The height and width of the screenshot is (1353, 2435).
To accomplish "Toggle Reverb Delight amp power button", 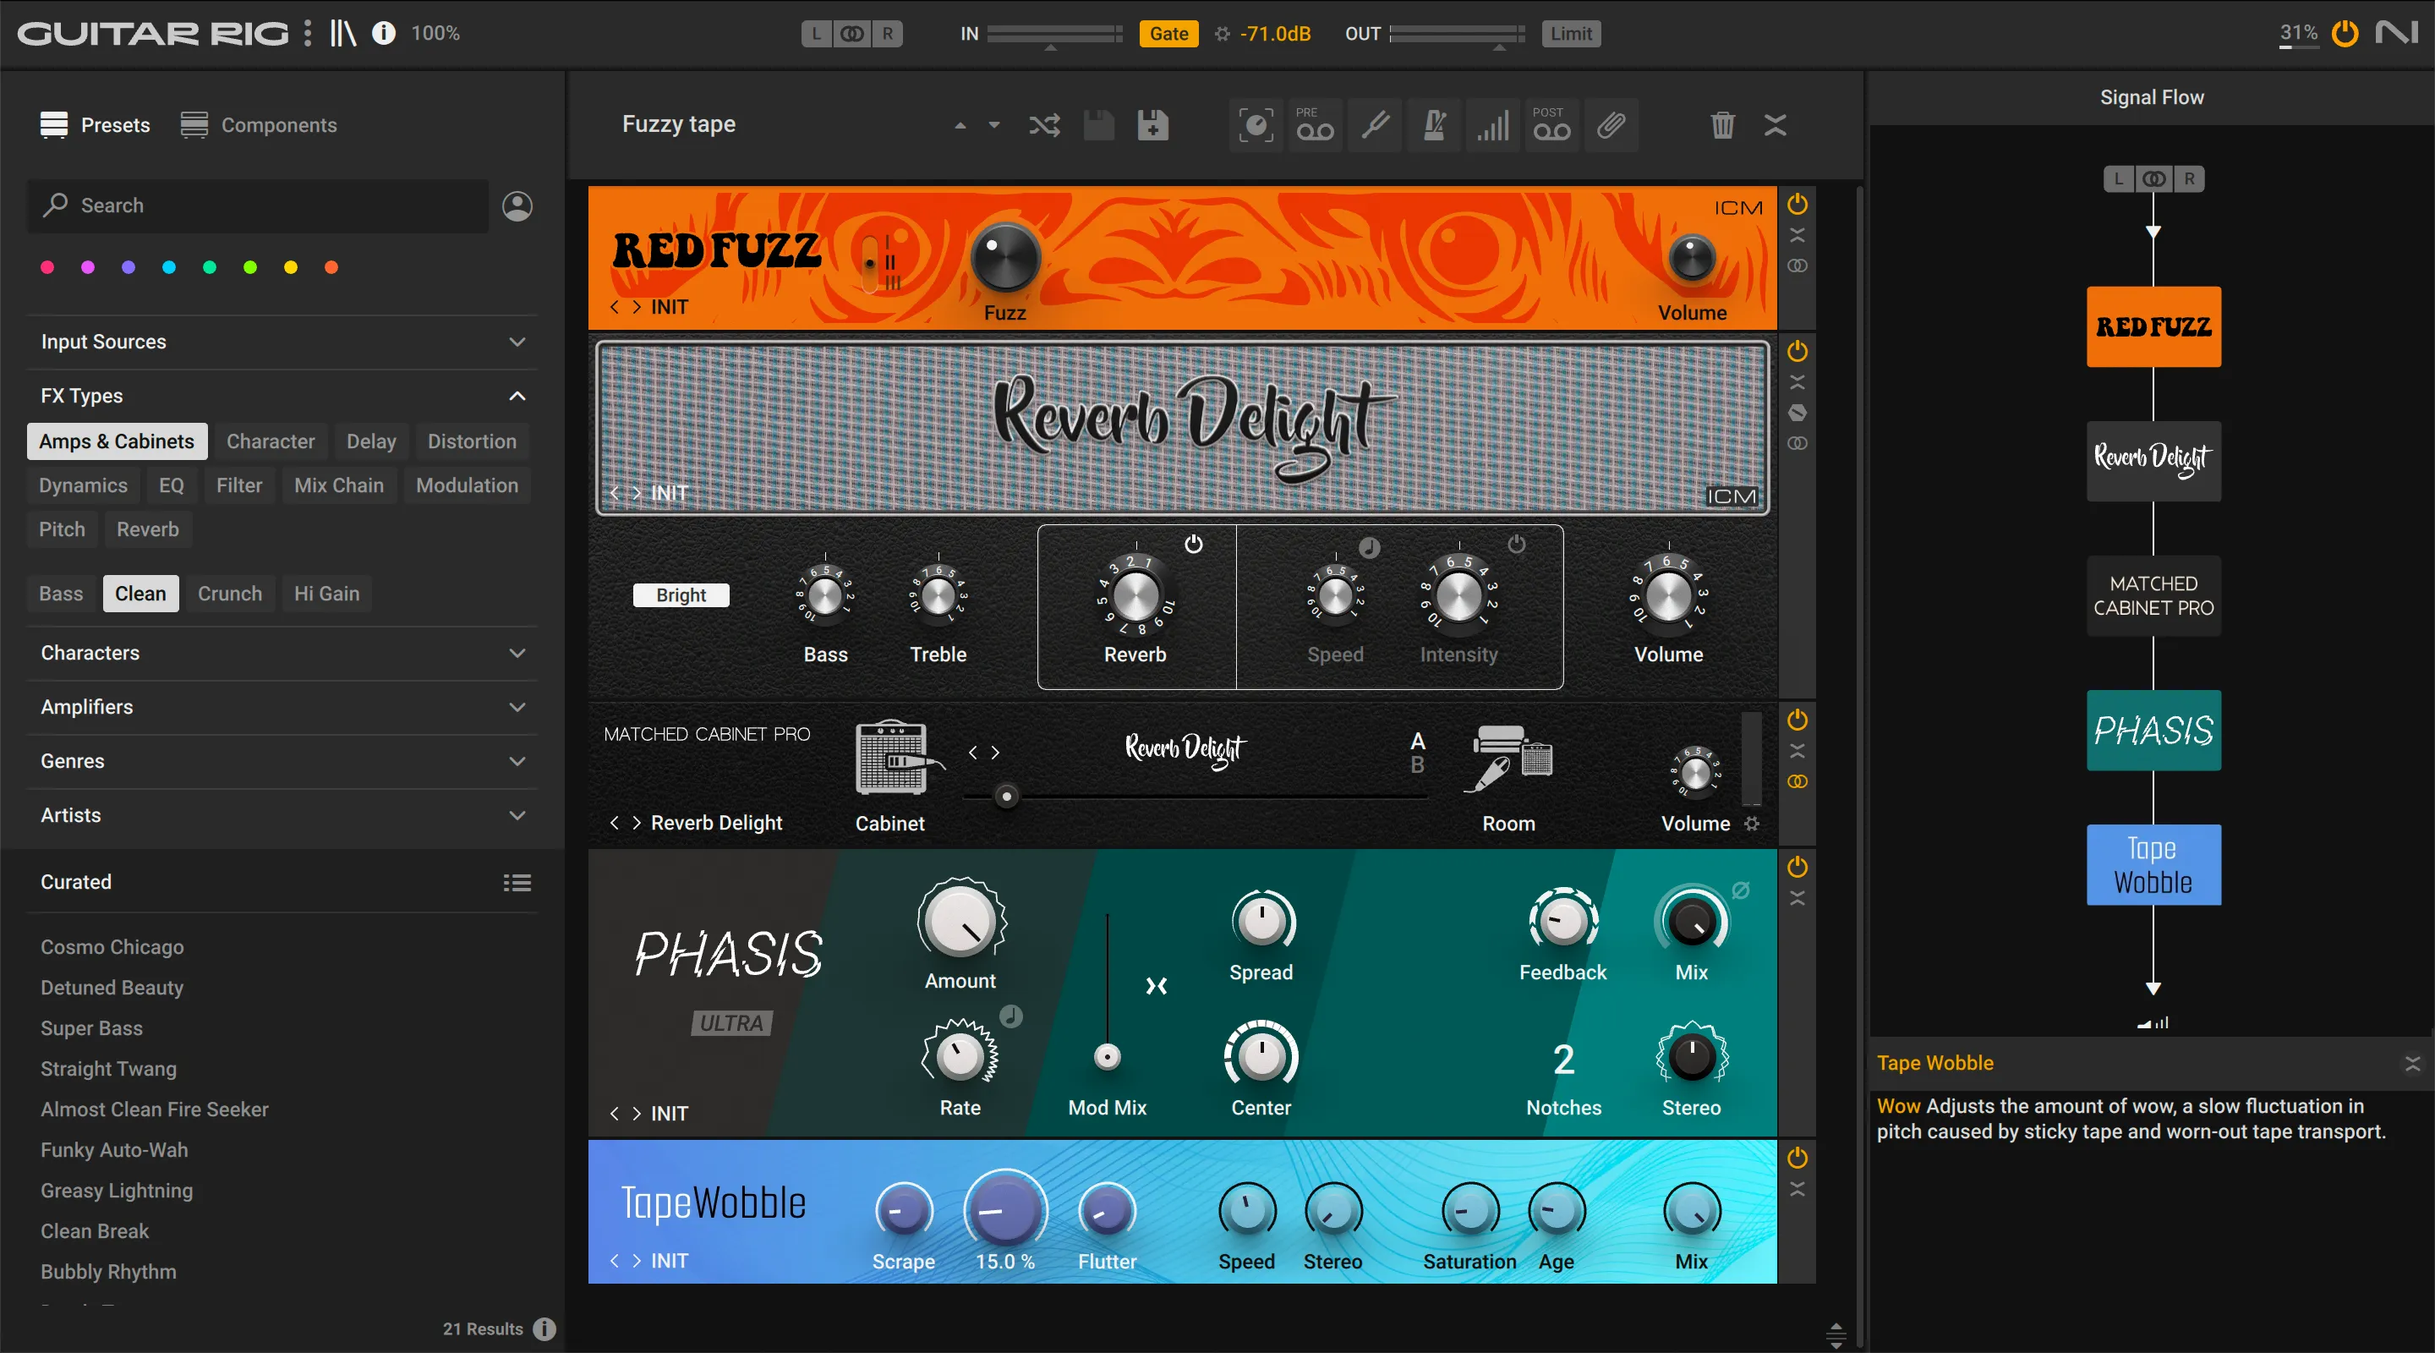I will (x=1797, y=351).
